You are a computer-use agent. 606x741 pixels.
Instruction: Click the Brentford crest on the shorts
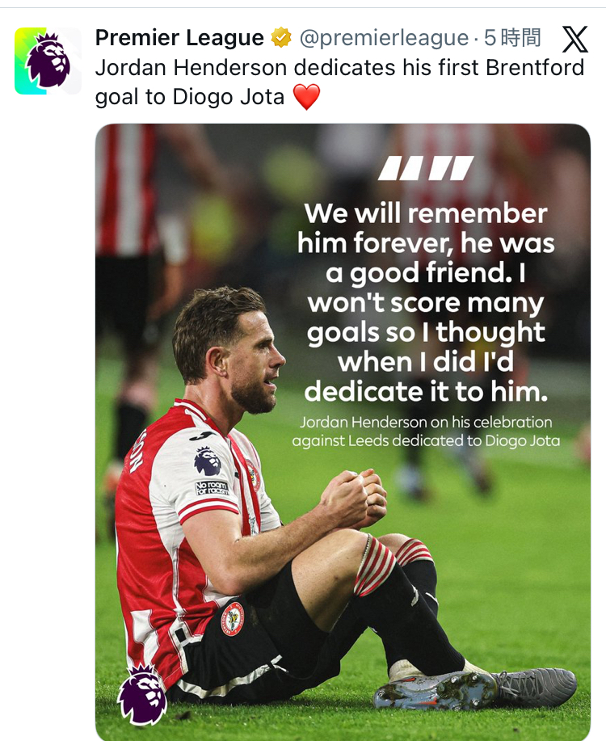point(232,618)
